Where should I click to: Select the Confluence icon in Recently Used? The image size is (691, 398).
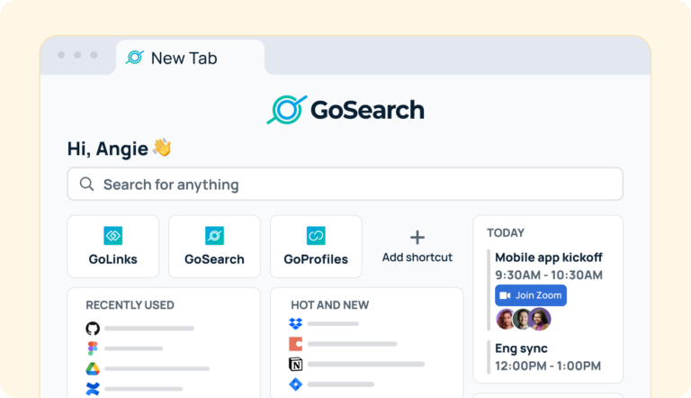[x=93, y=389]
